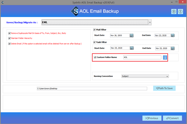The width and height of the screenshot is (187, 124).
Task: Click the blue info icon beside Custom Folder Name
Action: tap(165, 57)
